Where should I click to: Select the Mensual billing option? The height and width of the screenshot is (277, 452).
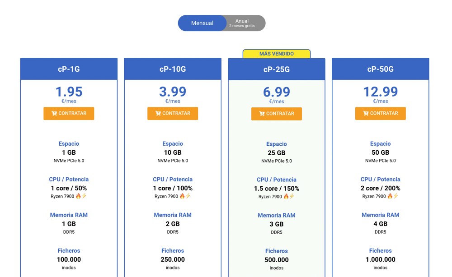click(202, 23)
